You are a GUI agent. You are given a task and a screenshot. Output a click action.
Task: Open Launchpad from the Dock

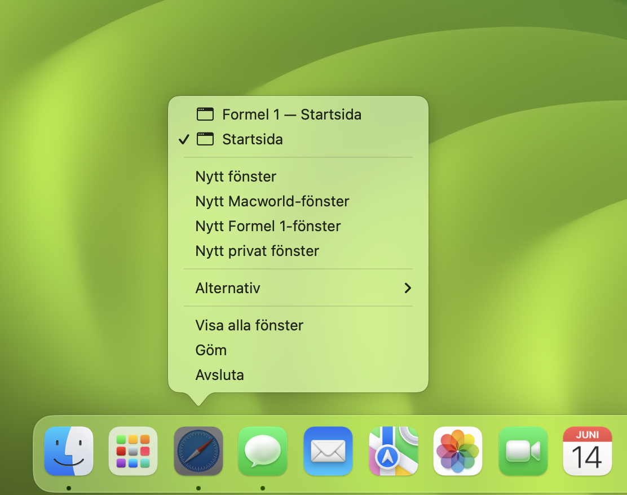133,451
